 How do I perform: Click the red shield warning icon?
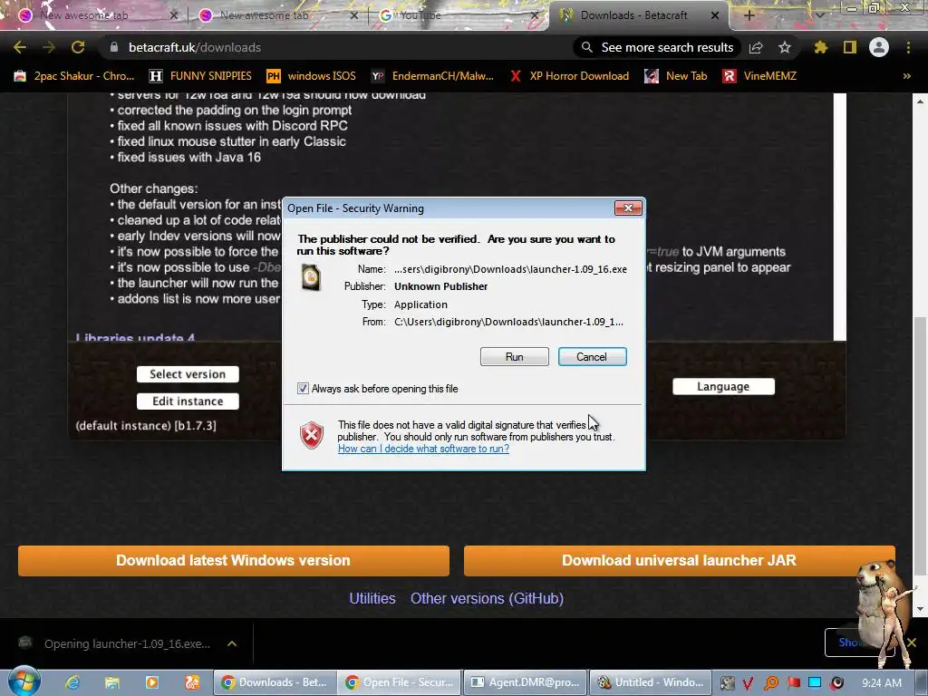pos(312,436)
